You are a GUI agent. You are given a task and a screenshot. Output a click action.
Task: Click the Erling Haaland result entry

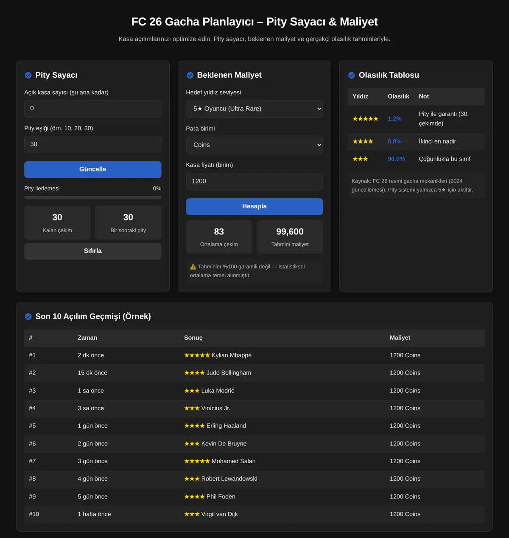[215, 426]
